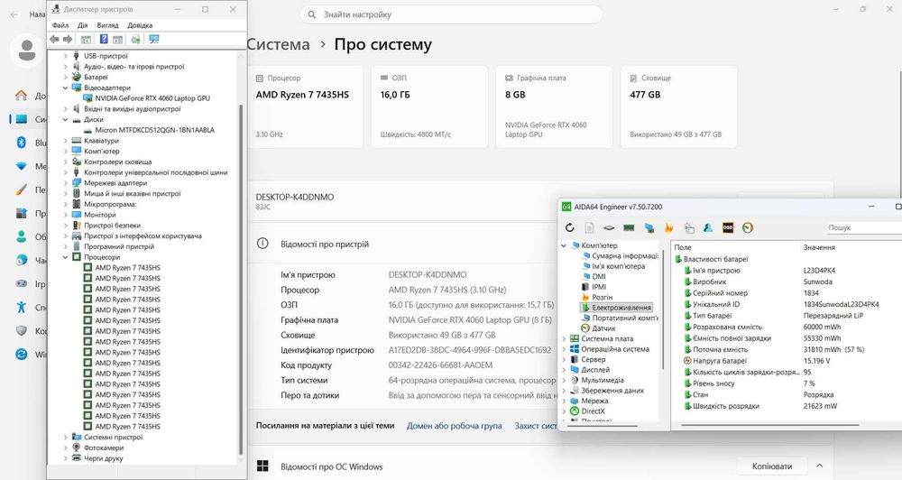The image size is (902, 480).
Task: Open Захист системи link
Action: 536,426
